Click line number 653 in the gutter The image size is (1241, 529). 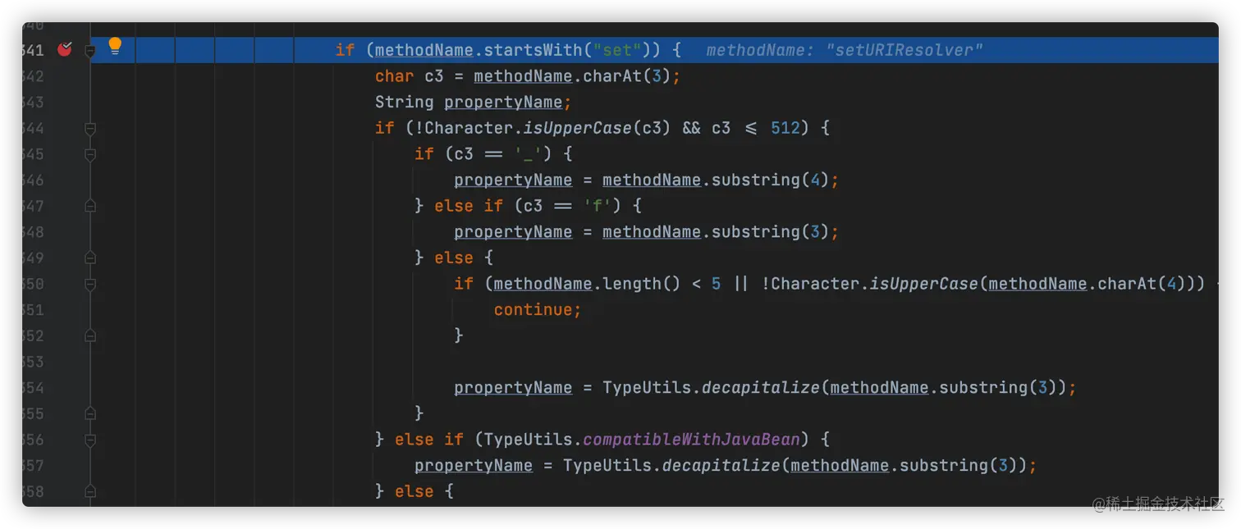click(x=33, y=362)
